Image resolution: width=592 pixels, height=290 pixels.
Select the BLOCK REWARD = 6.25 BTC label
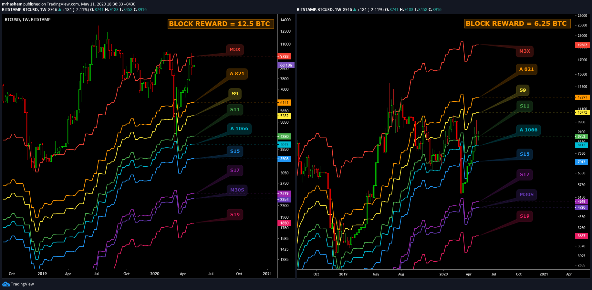[517, 24]
